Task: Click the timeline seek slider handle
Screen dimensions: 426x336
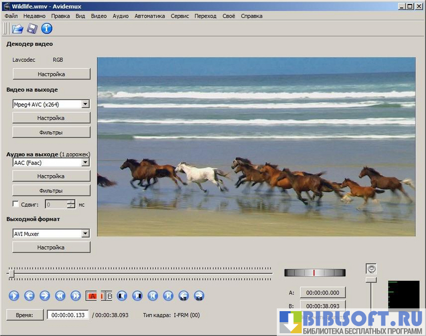Action: [x=11, y=272]
